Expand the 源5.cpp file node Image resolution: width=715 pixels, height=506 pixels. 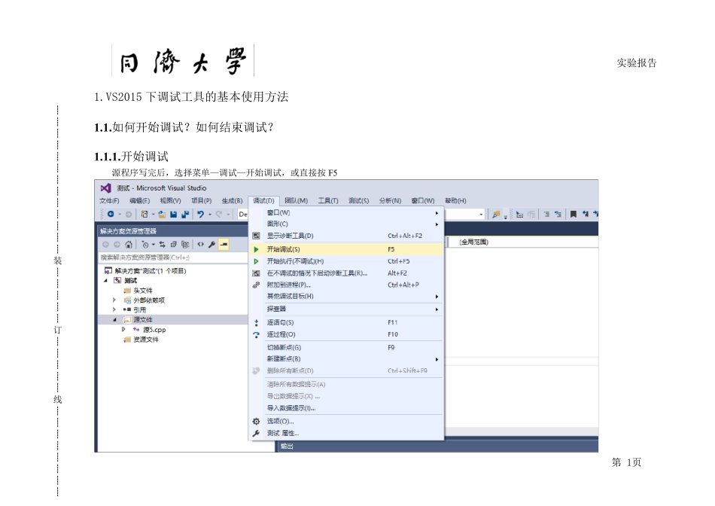coord(123,329)
